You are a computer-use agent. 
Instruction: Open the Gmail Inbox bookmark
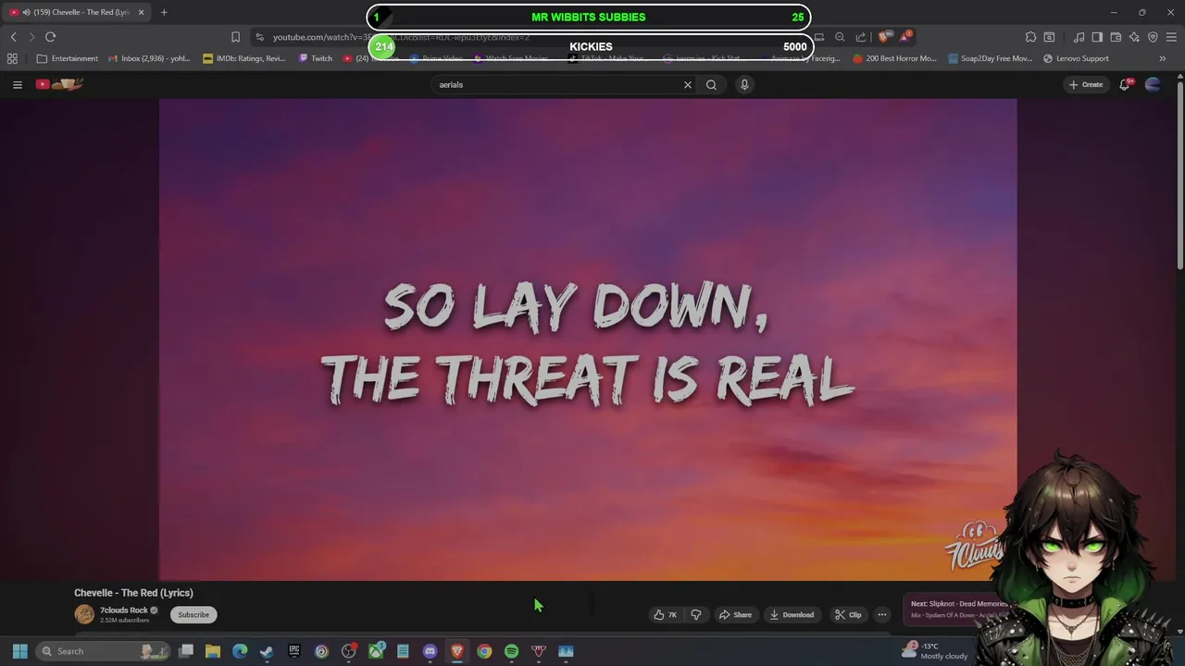pos(149,58)
